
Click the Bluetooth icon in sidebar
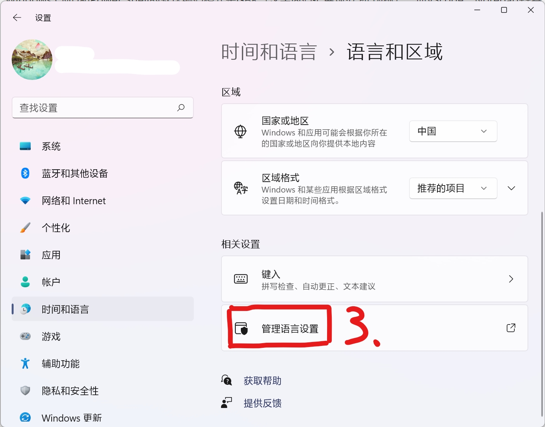click(x=25, y=173)
